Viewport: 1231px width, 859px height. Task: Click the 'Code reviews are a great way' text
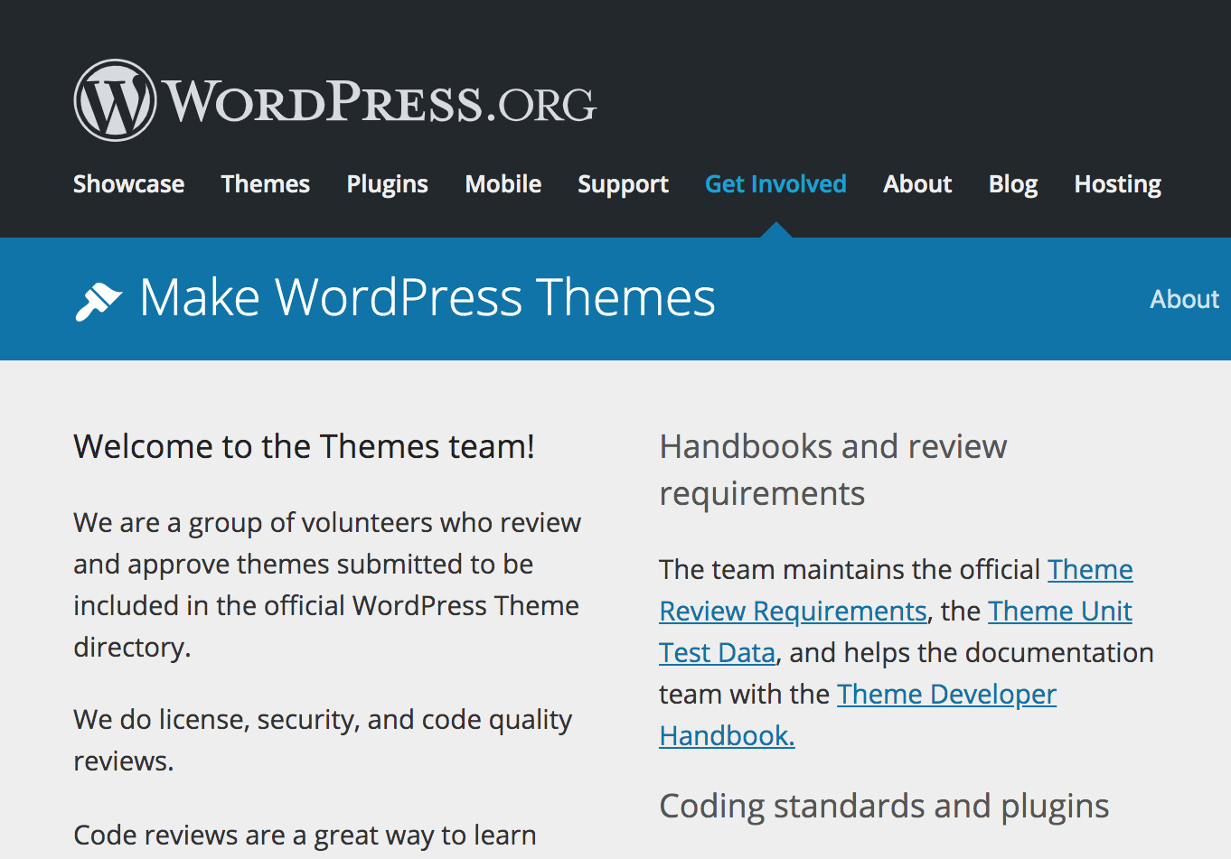[x=305, y=836]
